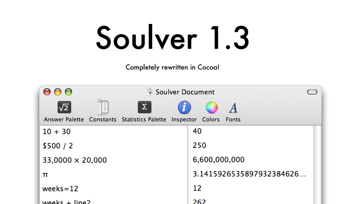Click the line "33,0000 × 20,000"
The image size is (346, 204).
pos(75,160)
